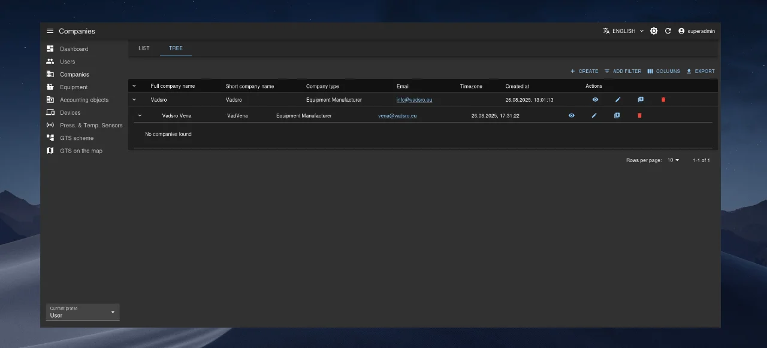Open the superadmin user menu
The height and width of the screenshot is (348, 767).
pyautogui.click(x=696, y=31)
